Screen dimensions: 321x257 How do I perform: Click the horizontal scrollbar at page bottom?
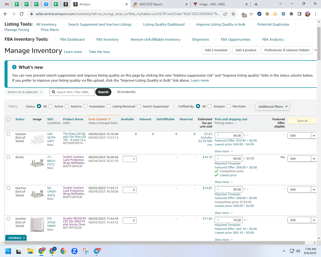(154, 243)
